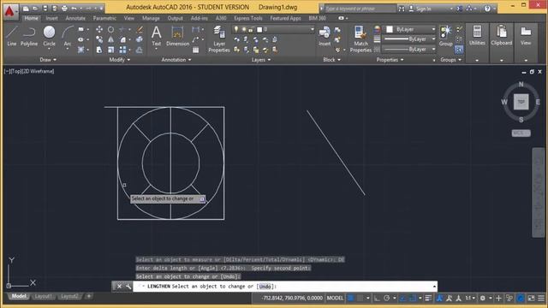The image size is (548, 308).
Task: Click the AutoCAD application menu logo
Action: [x=9, y=11]
